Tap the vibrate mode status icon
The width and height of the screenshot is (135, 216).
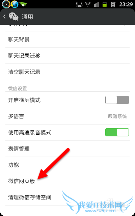(79, 4)
